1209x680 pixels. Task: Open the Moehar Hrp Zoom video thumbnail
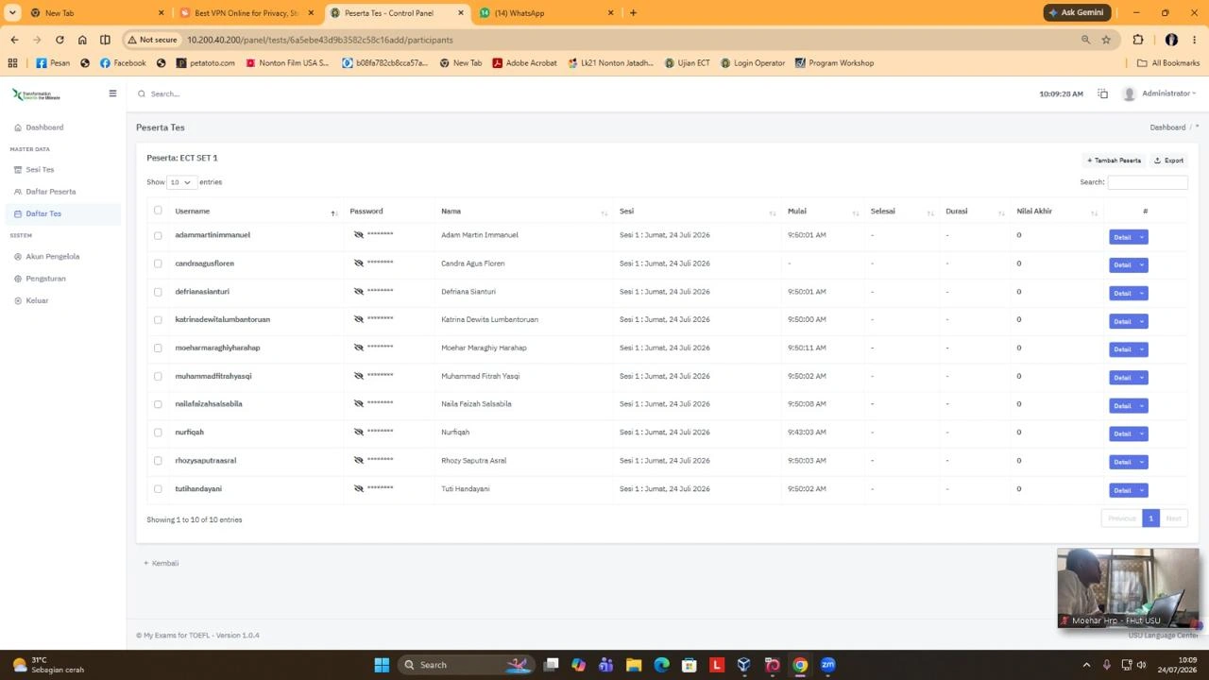pyautogui.click(x=1128, y=588)
